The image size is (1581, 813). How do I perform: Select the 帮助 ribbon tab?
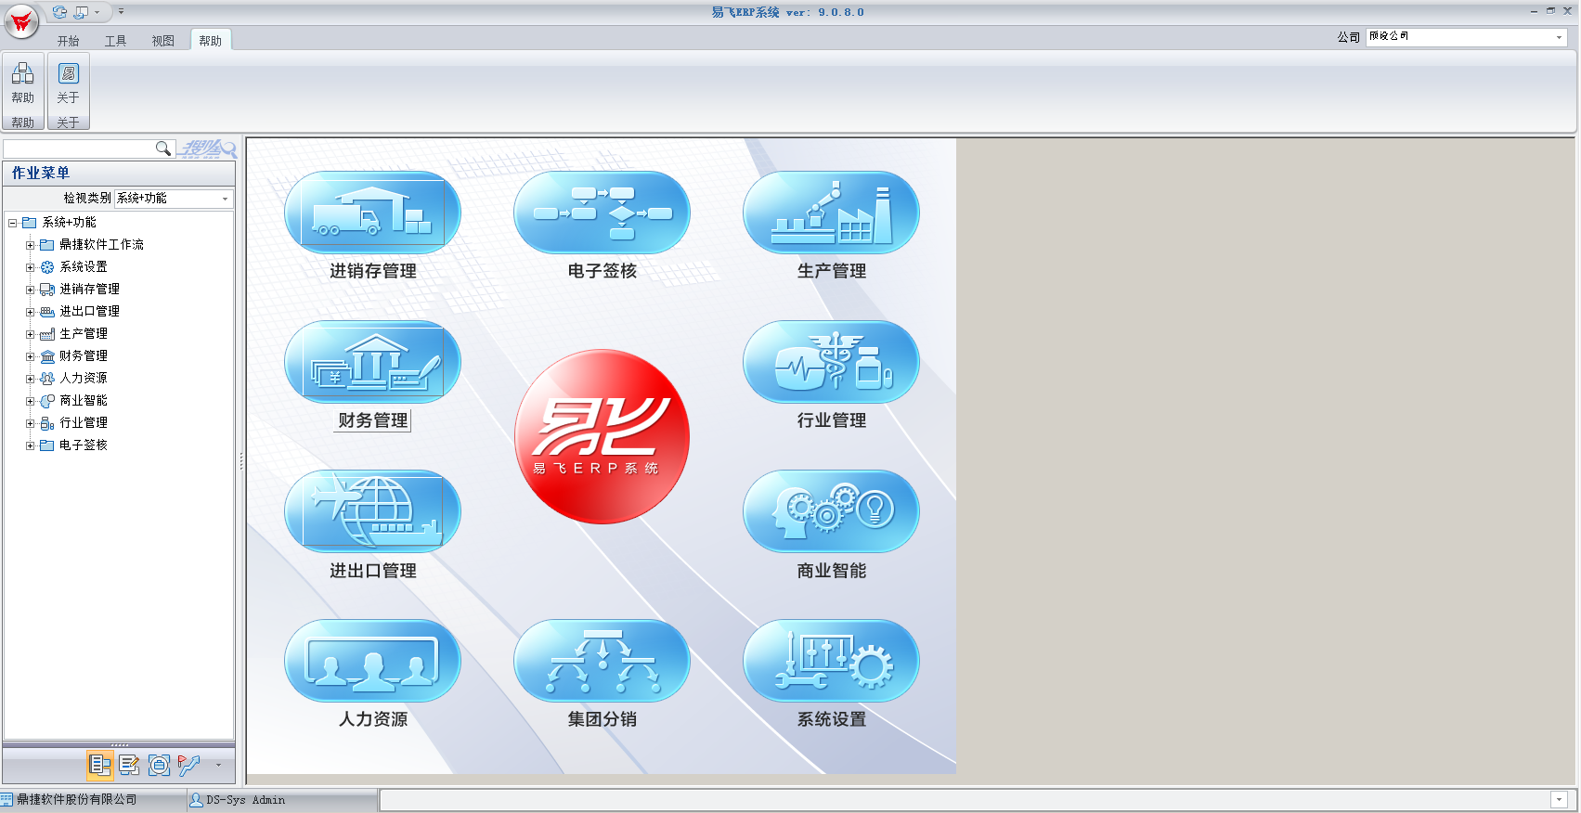(x=211, y=41)
